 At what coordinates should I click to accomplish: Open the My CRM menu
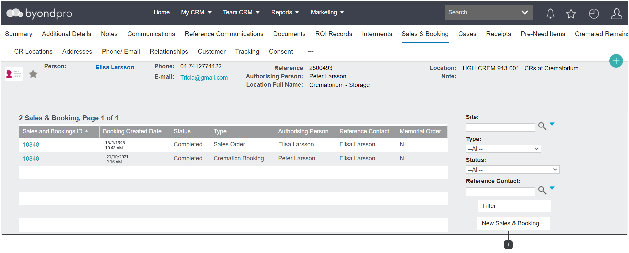(196, 12)
